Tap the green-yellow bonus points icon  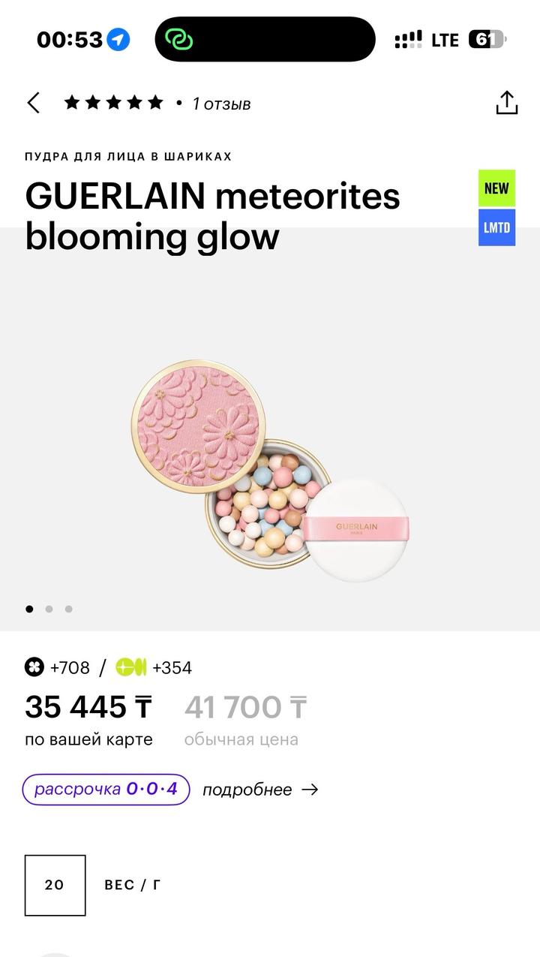(x=131, y=667)
